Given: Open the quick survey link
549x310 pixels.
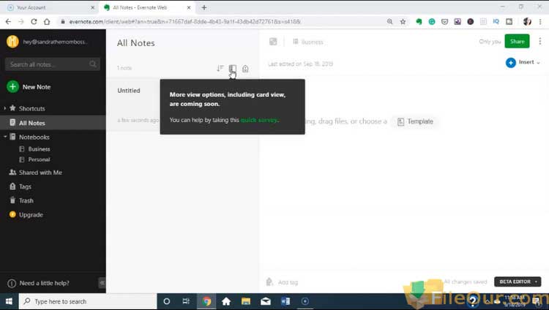Looking at the screenshot, I should [x=259, y=120].
